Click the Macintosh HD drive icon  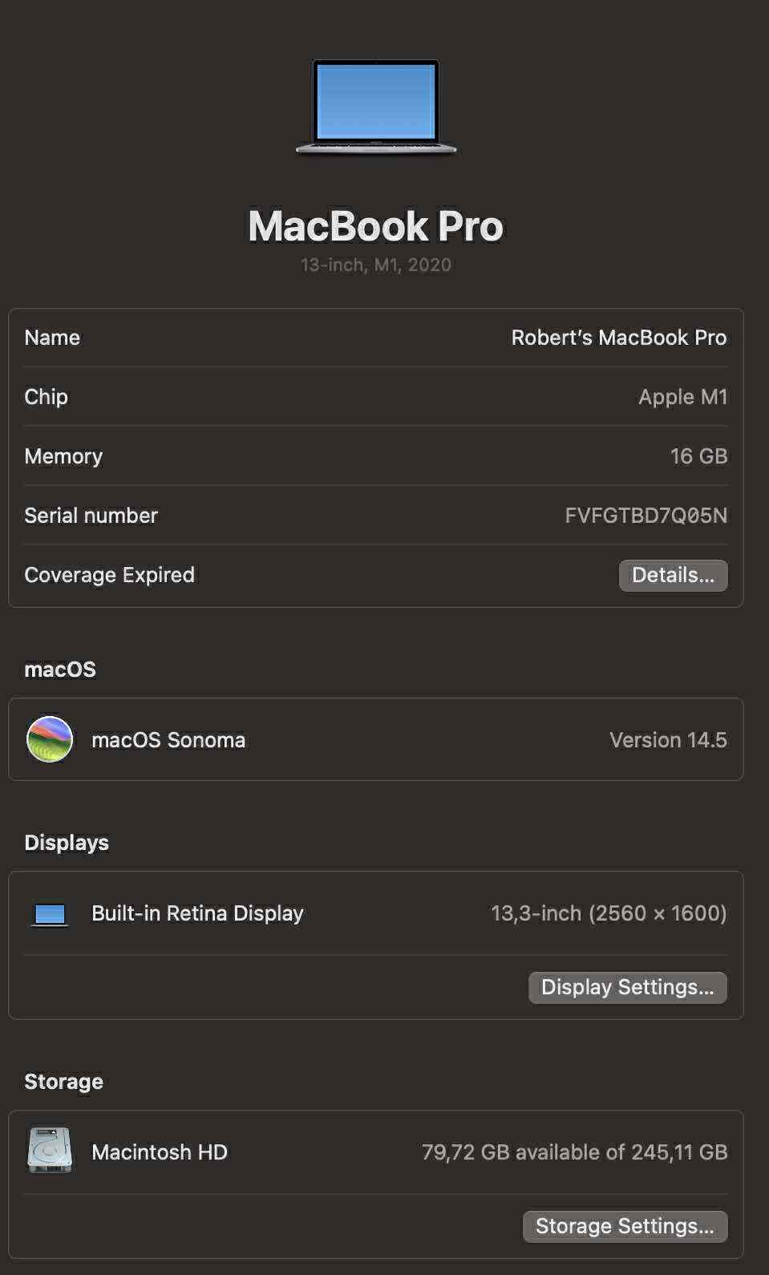point(50,1152)
